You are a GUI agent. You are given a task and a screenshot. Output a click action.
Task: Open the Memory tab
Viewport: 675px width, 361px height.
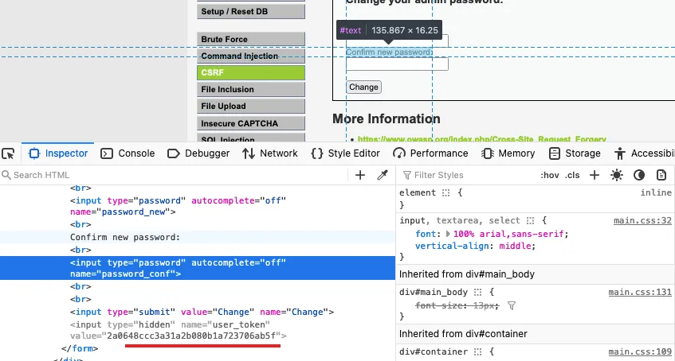tap(508, 153)
